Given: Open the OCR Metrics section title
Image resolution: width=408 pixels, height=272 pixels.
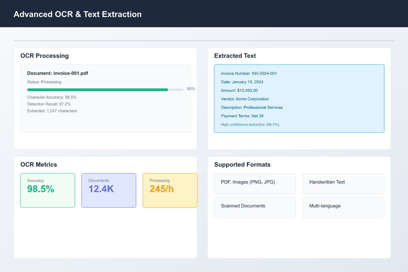Looking at the screenshot, I should pos(39,164).
